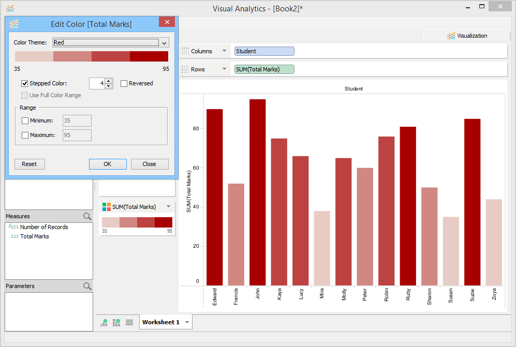This screenshot has width=516, height=347.
Task: Click Ruby's bar in the chart
Action: (408, 206)
